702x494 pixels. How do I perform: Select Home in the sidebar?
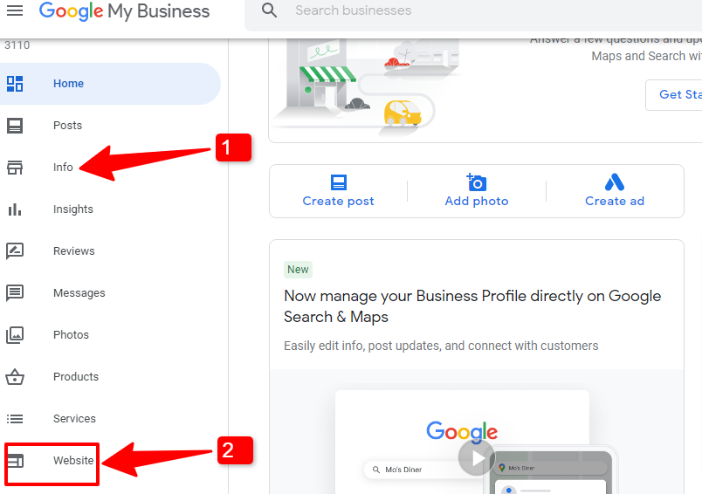point(110,84)
